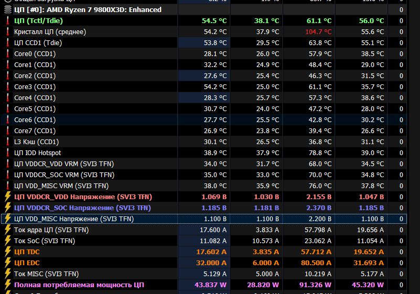Click thermometer icon of ЦП VDDCR_SOC VRM row

tap(8, 175)
